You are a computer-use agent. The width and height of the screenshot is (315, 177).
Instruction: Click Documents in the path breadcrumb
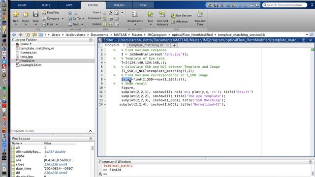(x=99, y=35)
